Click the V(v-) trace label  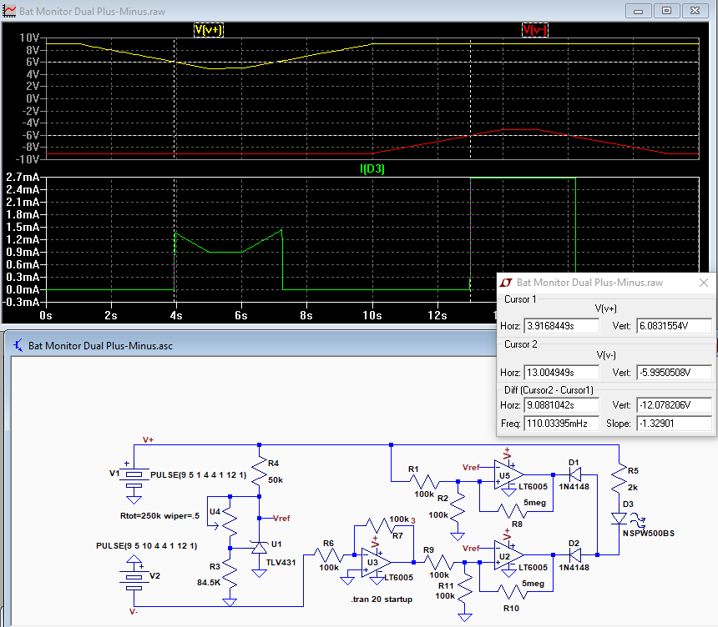coord(535,30)
